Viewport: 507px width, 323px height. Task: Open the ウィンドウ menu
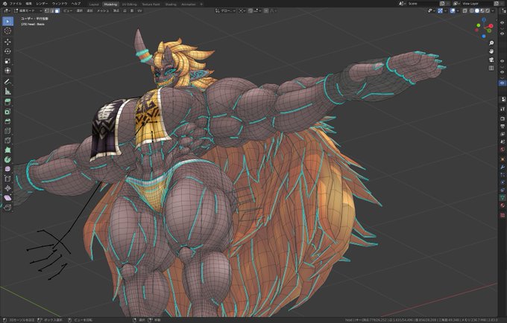(x=60, y=4)
